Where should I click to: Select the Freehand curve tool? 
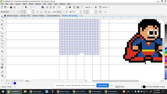click(2, 33)
